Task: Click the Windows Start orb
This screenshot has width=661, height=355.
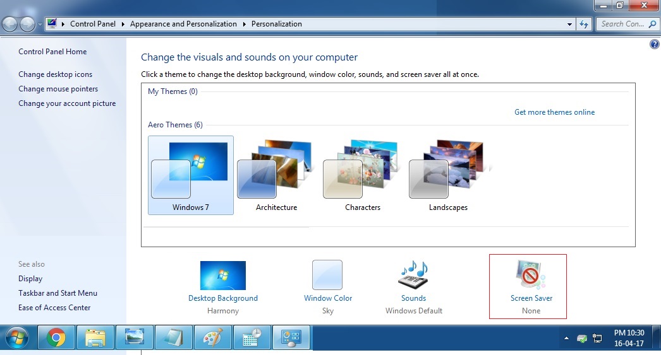Action: coord(17,337)
